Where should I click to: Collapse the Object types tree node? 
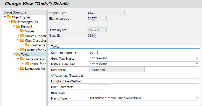[x=5, y=17]
